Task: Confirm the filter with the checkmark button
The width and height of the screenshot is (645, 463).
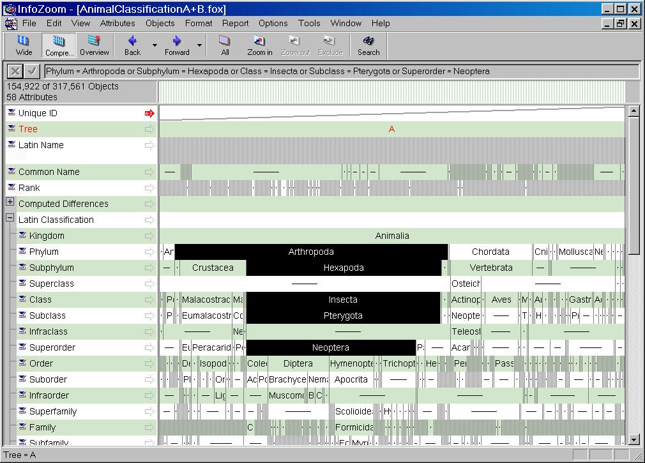Action: click(31, 71)
